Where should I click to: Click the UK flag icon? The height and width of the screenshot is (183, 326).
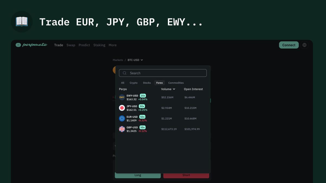(x=122, y=129)
